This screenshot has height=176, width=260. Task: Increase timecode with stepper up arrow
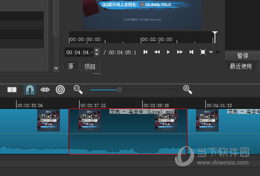coord(96,50)
